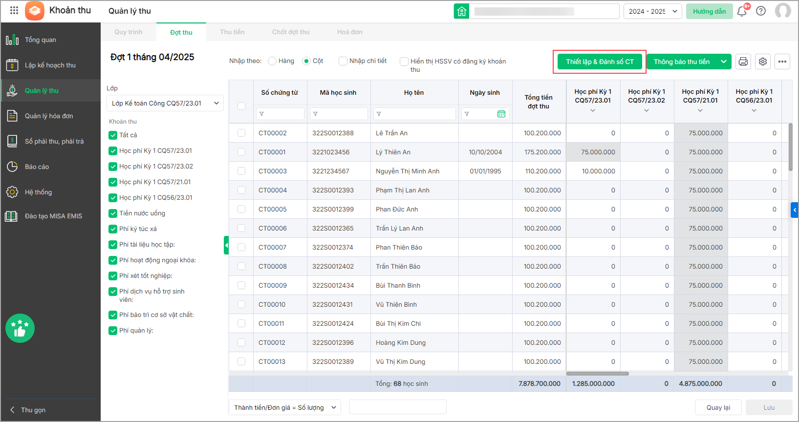This screenshot has width=799, height=422.
Task: Uncheck the Tất cả checkbox
Action: [113, 135]
